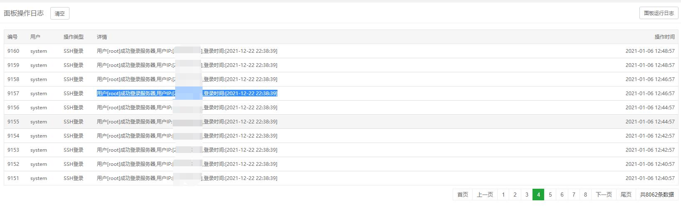Click log row number 9160

pyautogui.click(x=13, y=51)
